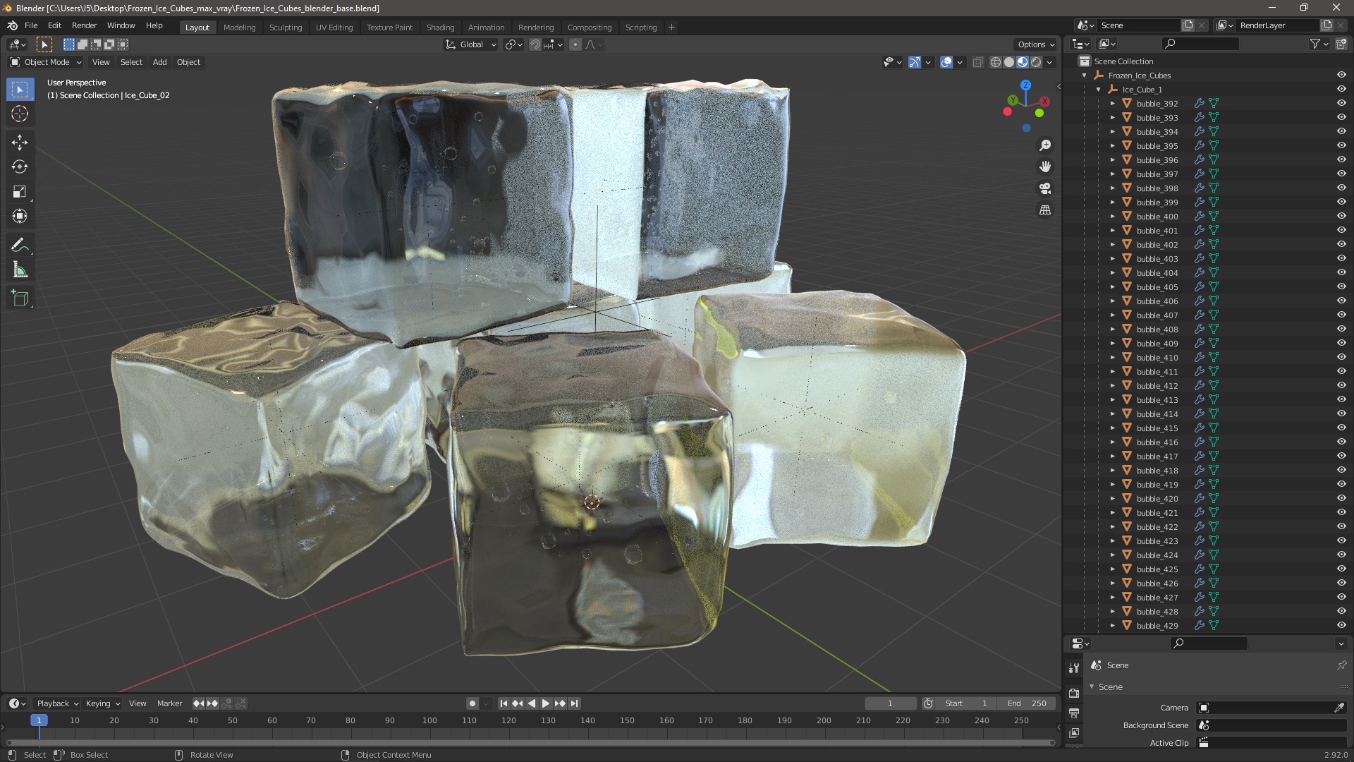The height and width of the screenshot is (762, 1354).
Task: Click the frame 1 playhead marker
Action: (x=39, y=720)
